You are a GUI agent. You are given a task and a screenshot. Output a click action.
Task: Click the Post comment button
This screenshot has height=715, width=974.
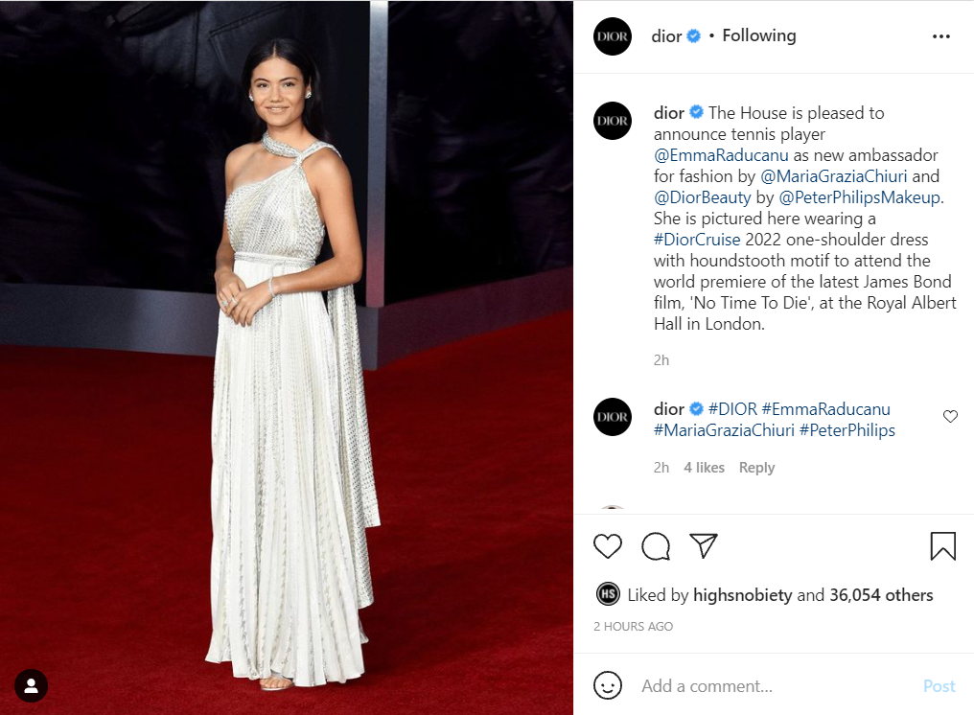click(x=939, y=686)
